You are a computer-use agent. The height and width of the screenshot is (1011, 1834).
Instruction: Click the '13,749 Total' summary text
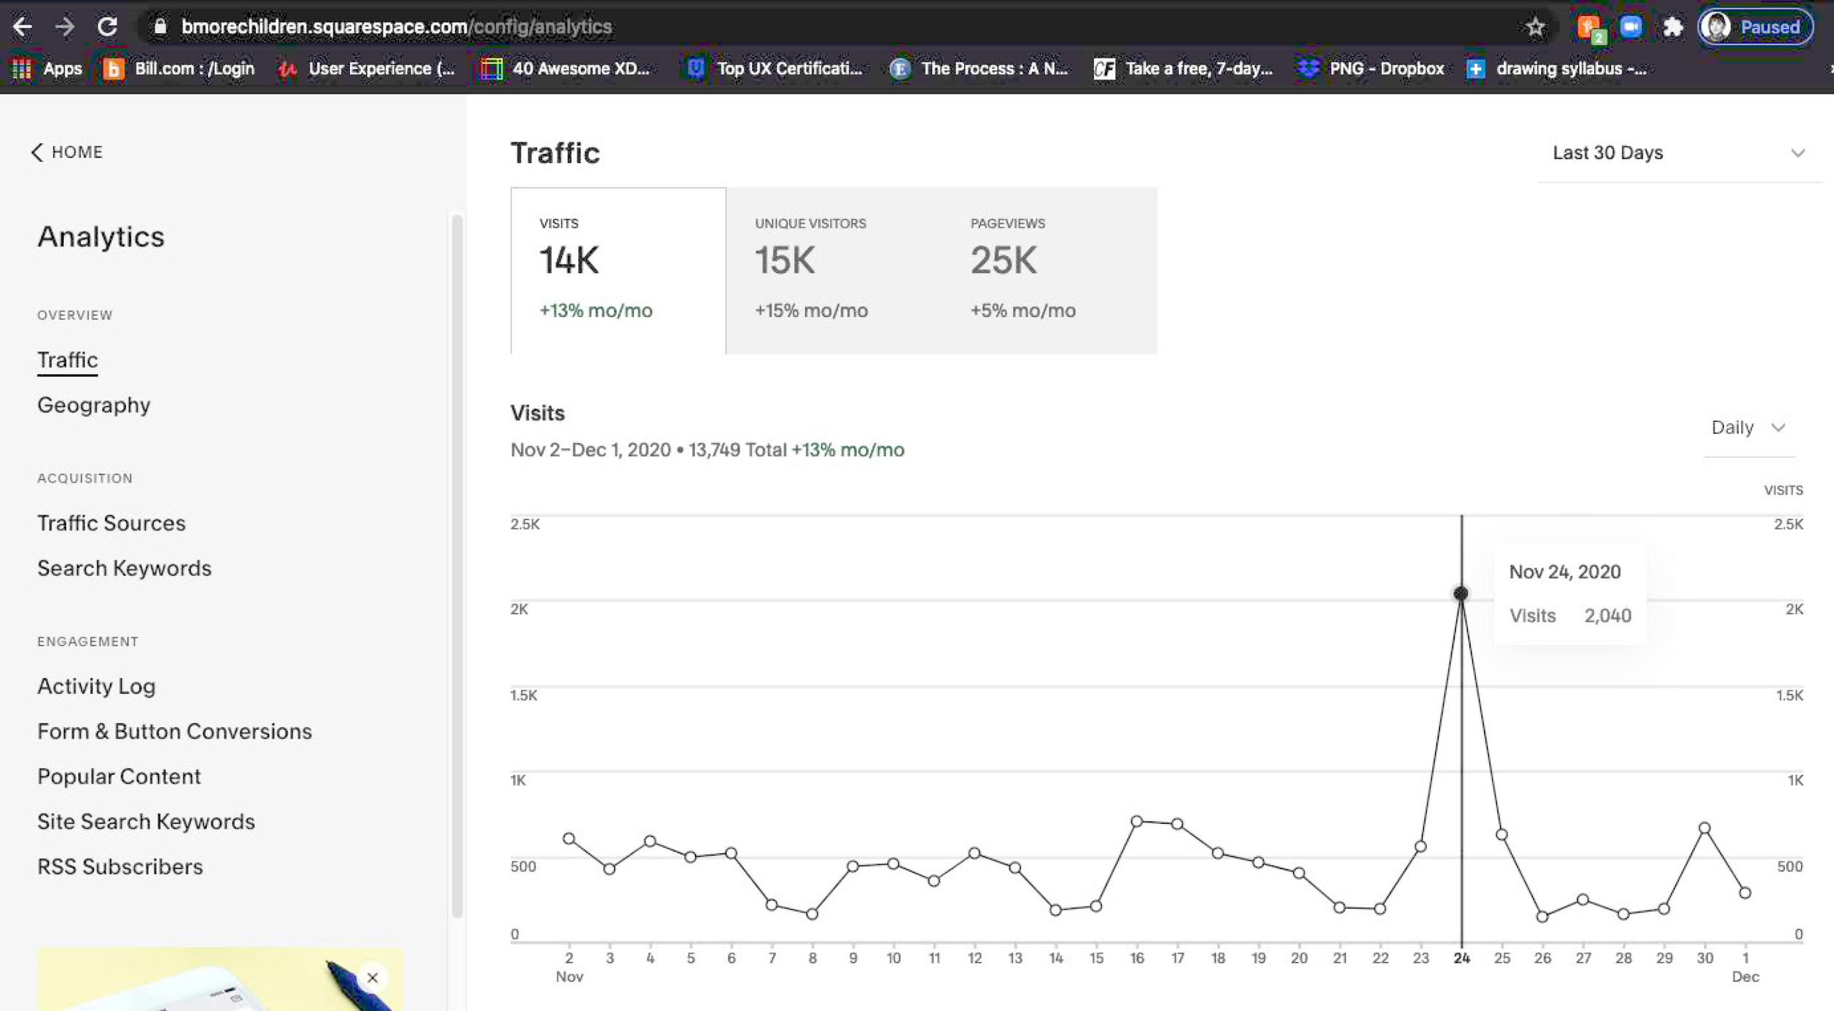[x=737, y=450]
